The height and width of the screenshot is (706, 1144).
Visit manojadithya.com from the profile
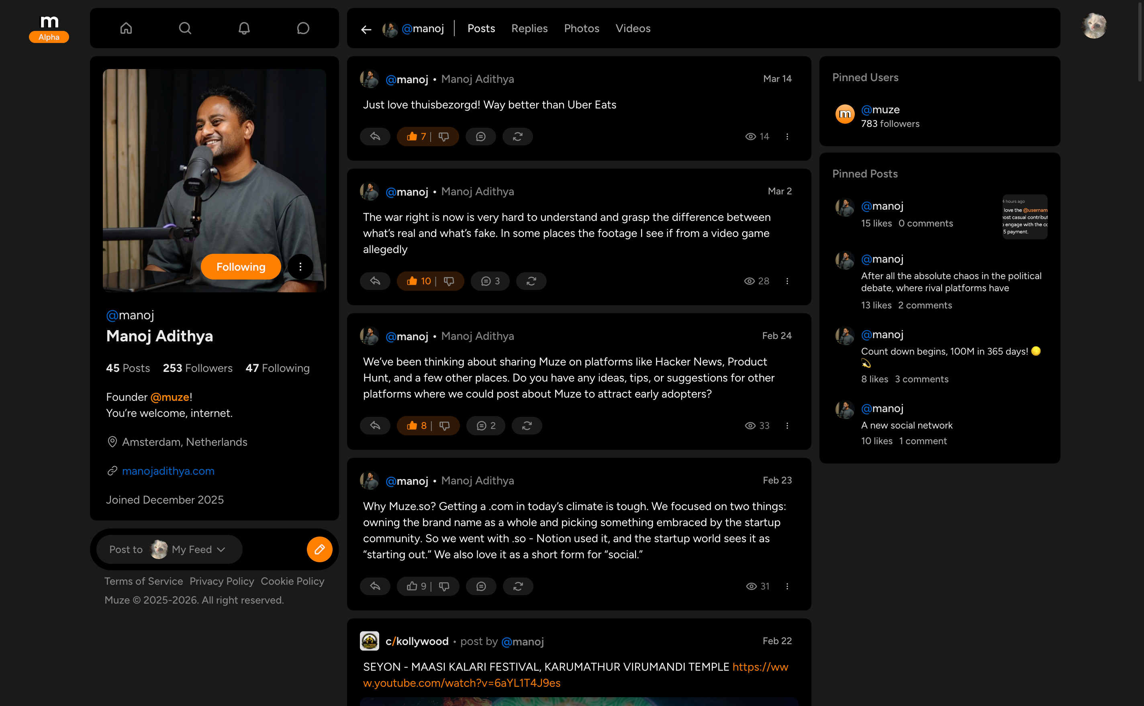pos(168,471)
